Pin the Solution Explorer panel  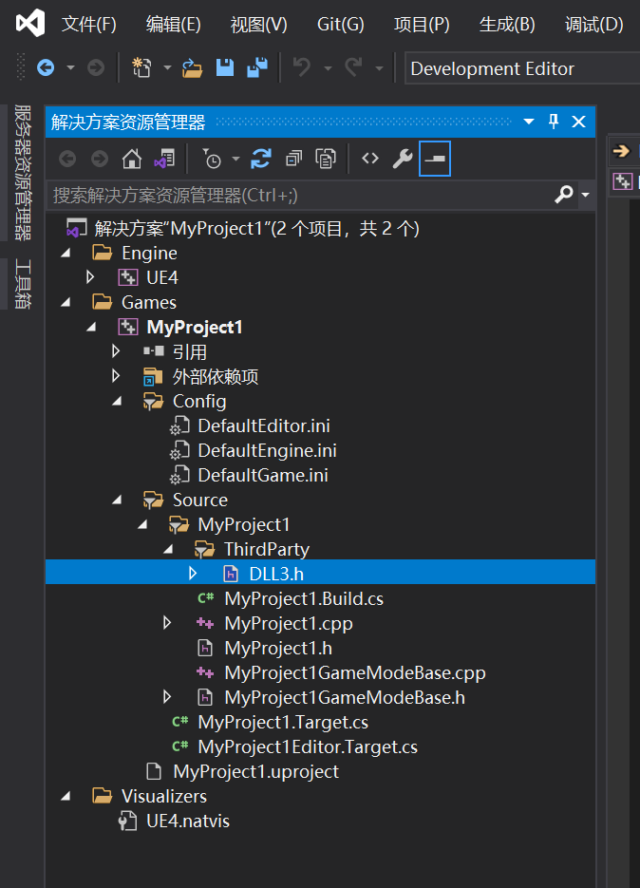point(554,122)
